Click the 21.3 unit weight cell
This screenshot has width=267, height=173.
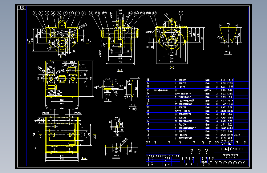pyautogui.click(x=223, y=138)
